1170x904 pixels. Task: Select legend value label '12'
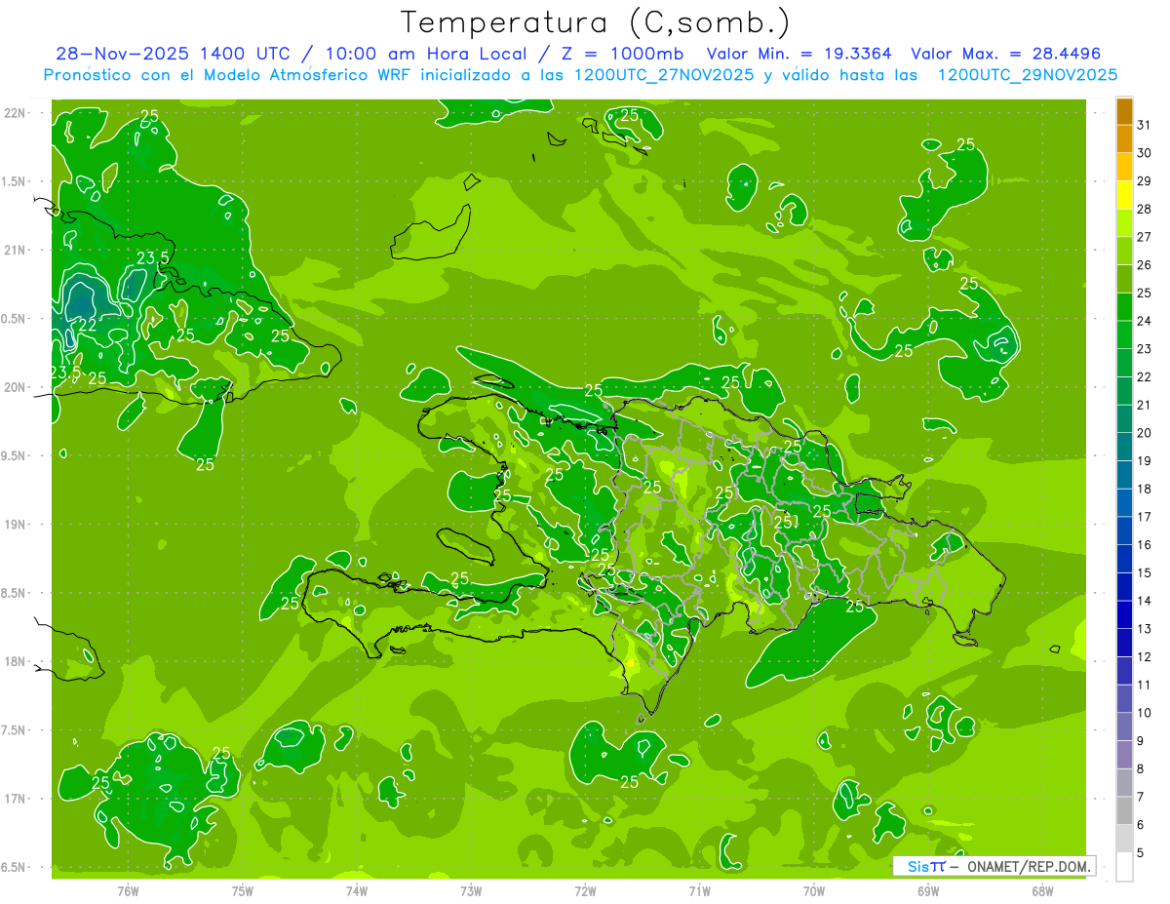[x=1145, y=657]
